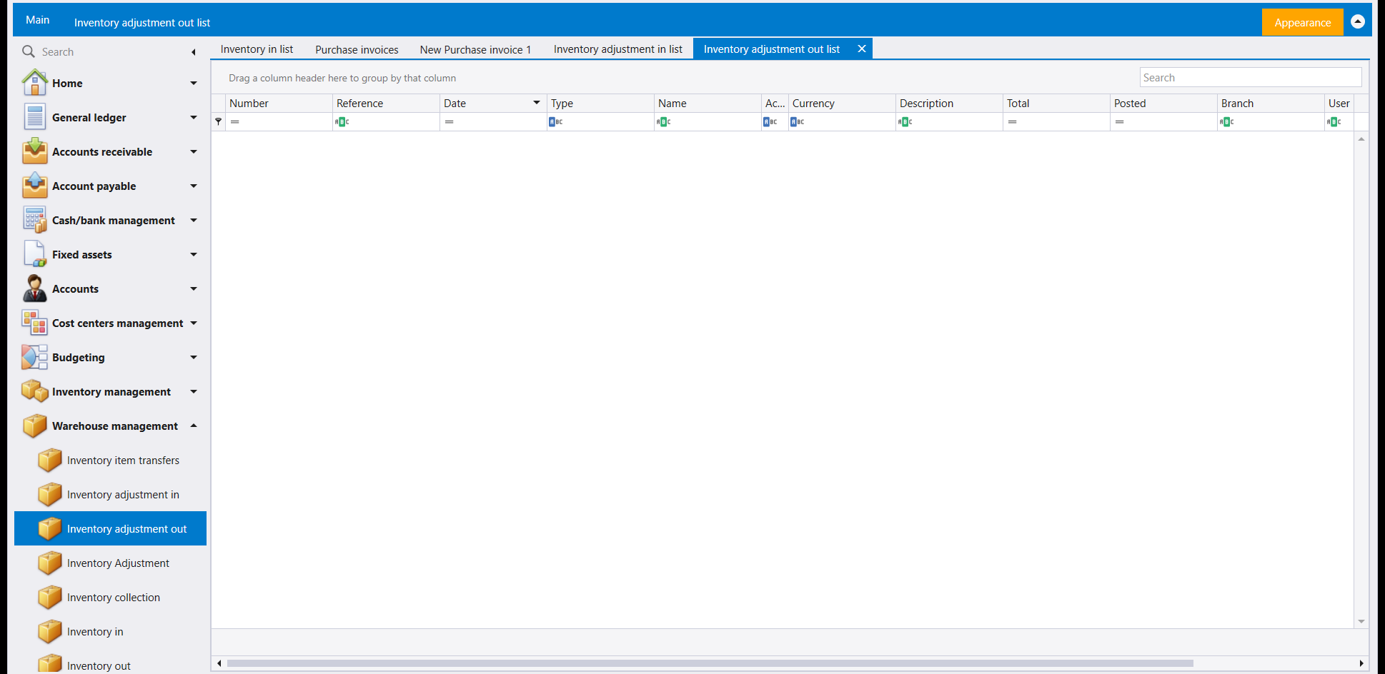Click the Cost centers management icon

click(x=34, y=323)
